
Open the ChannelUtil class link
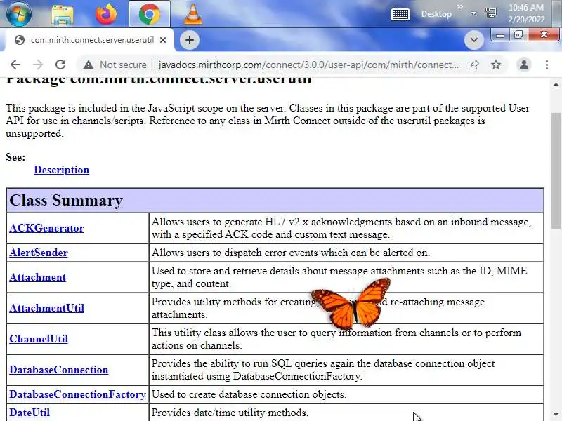[x=39, y=339]
